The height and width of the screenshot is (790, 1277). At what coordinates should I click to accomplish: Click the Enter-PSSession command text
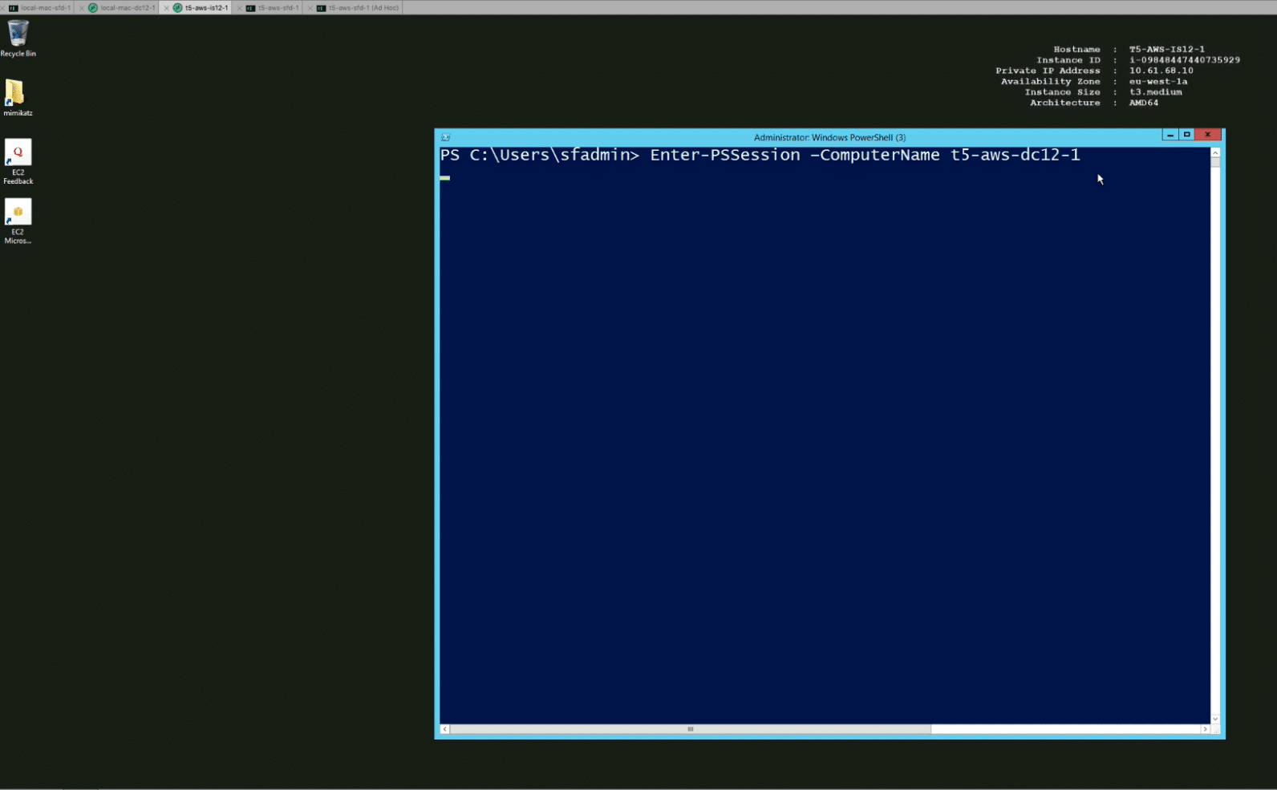click(865, 155)
